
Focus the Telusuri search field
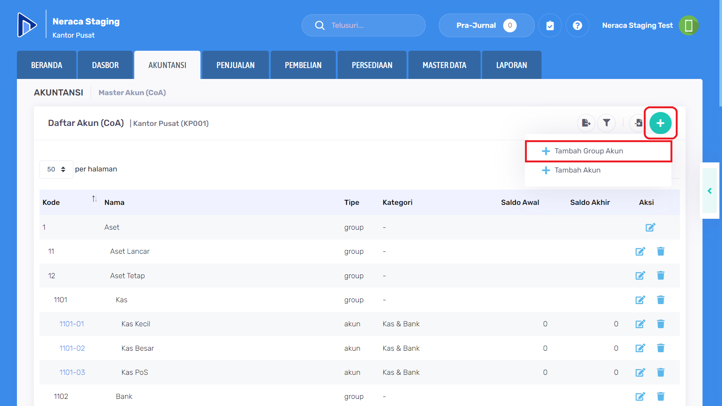click(x=364, y=25)
